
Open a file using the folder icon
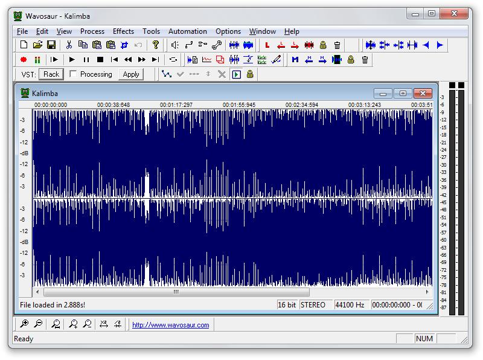37,45
